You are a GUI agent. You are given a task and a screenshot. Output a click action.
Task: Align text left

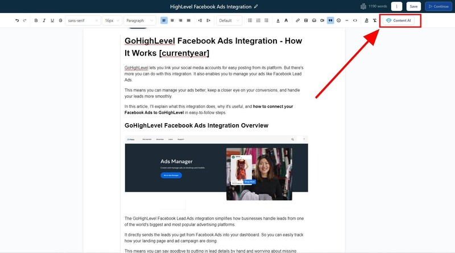coord(164,20)
